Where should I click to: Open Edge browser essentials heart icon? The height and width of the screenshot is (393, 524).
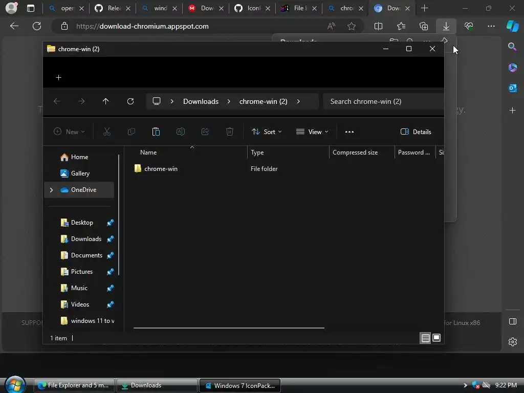click(469, 26)
